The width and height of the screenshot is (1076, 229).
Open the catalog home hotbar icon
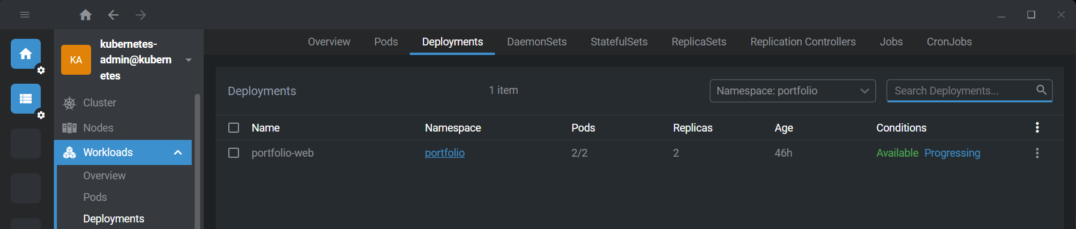click(26, 54)
